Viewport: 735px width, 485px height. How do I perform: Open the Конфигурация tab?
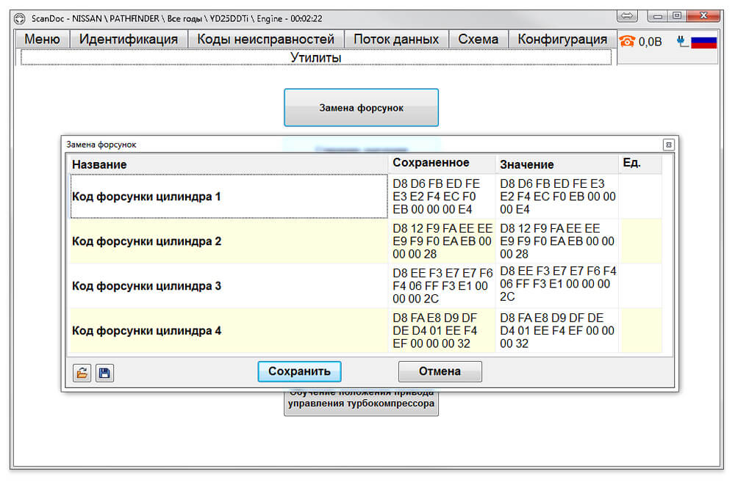[x=562, y=40]
